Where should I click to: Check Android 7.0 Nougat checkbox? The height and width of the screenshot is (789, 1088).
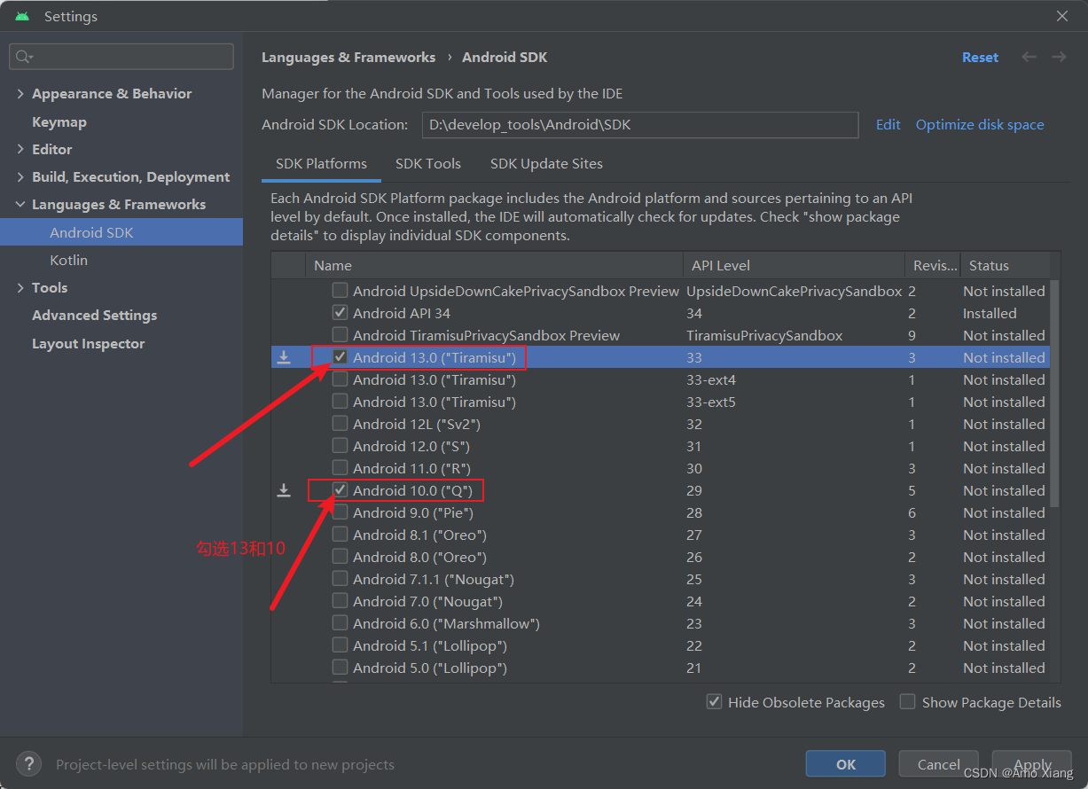click(340, 601)
